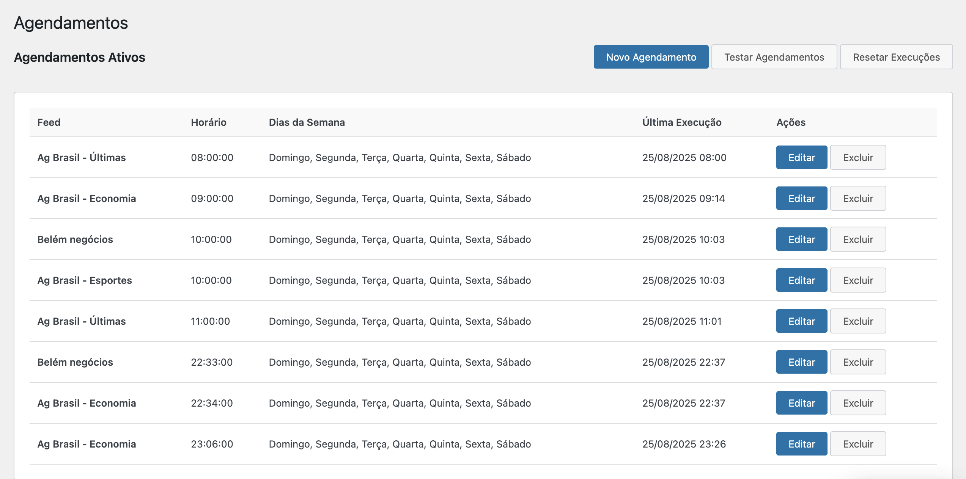The width and height of the screenshot is (966, 479).
Task: Delete the 22:34:00 Ag Brasil - Economia schedule
Action: 858,403
